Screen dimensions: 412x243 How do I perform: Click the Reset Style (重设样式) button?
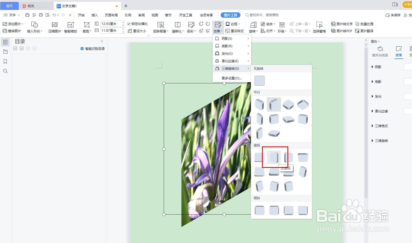[235, 31]
